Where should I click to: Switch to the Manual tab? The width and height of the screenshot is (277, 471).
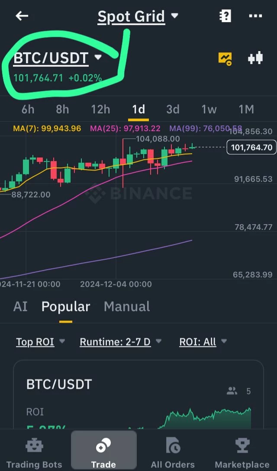(x=127, y=306)
